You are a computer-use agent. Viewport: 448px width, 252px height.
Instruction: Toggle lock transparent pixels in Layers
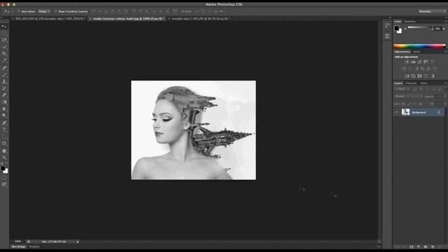pos(403,104)
